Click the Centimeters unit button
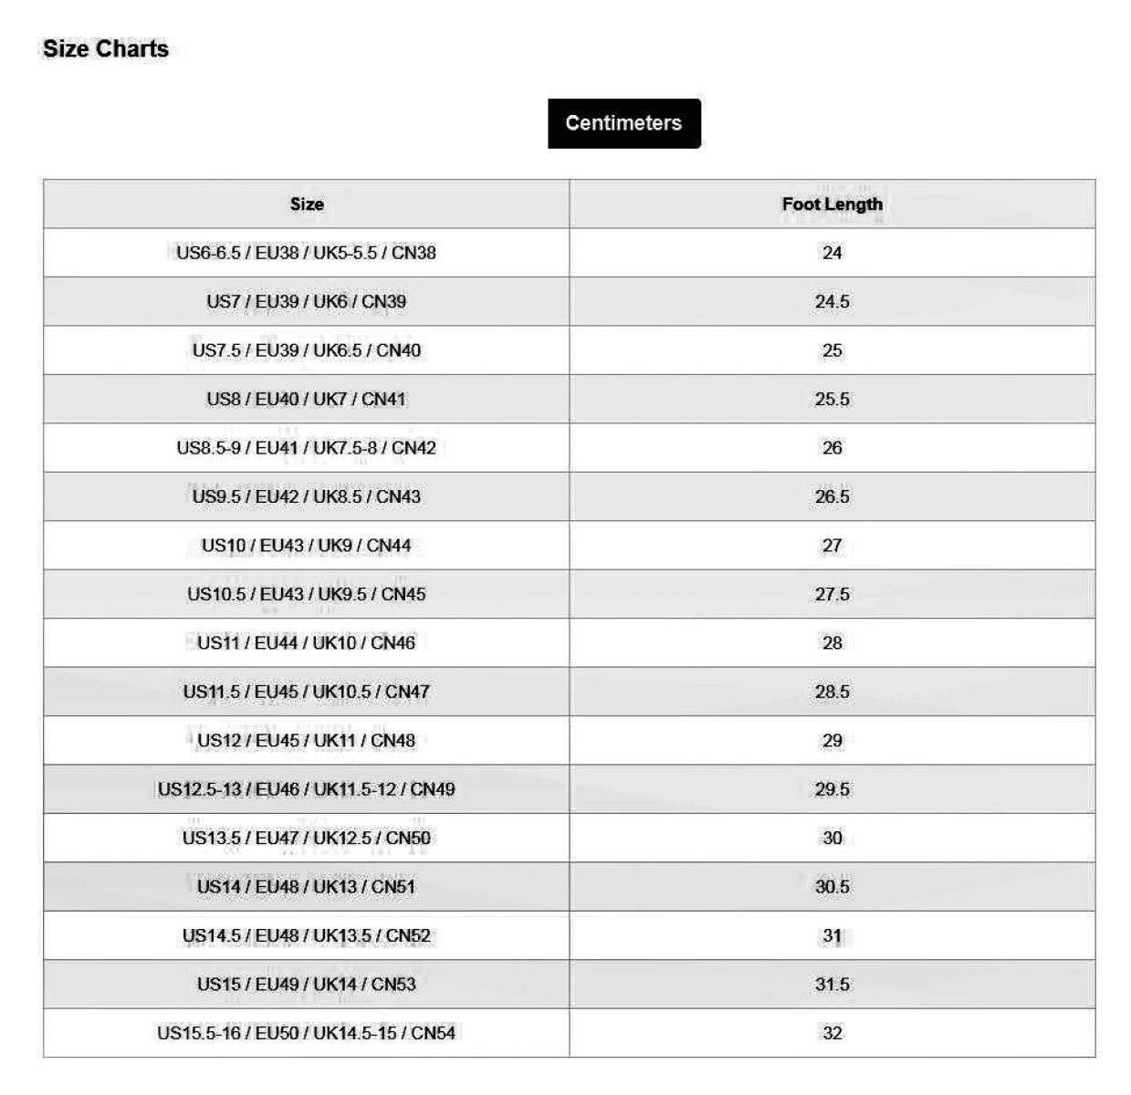The width and height of the screenshot is (1131, 1095). click(623, 123)
